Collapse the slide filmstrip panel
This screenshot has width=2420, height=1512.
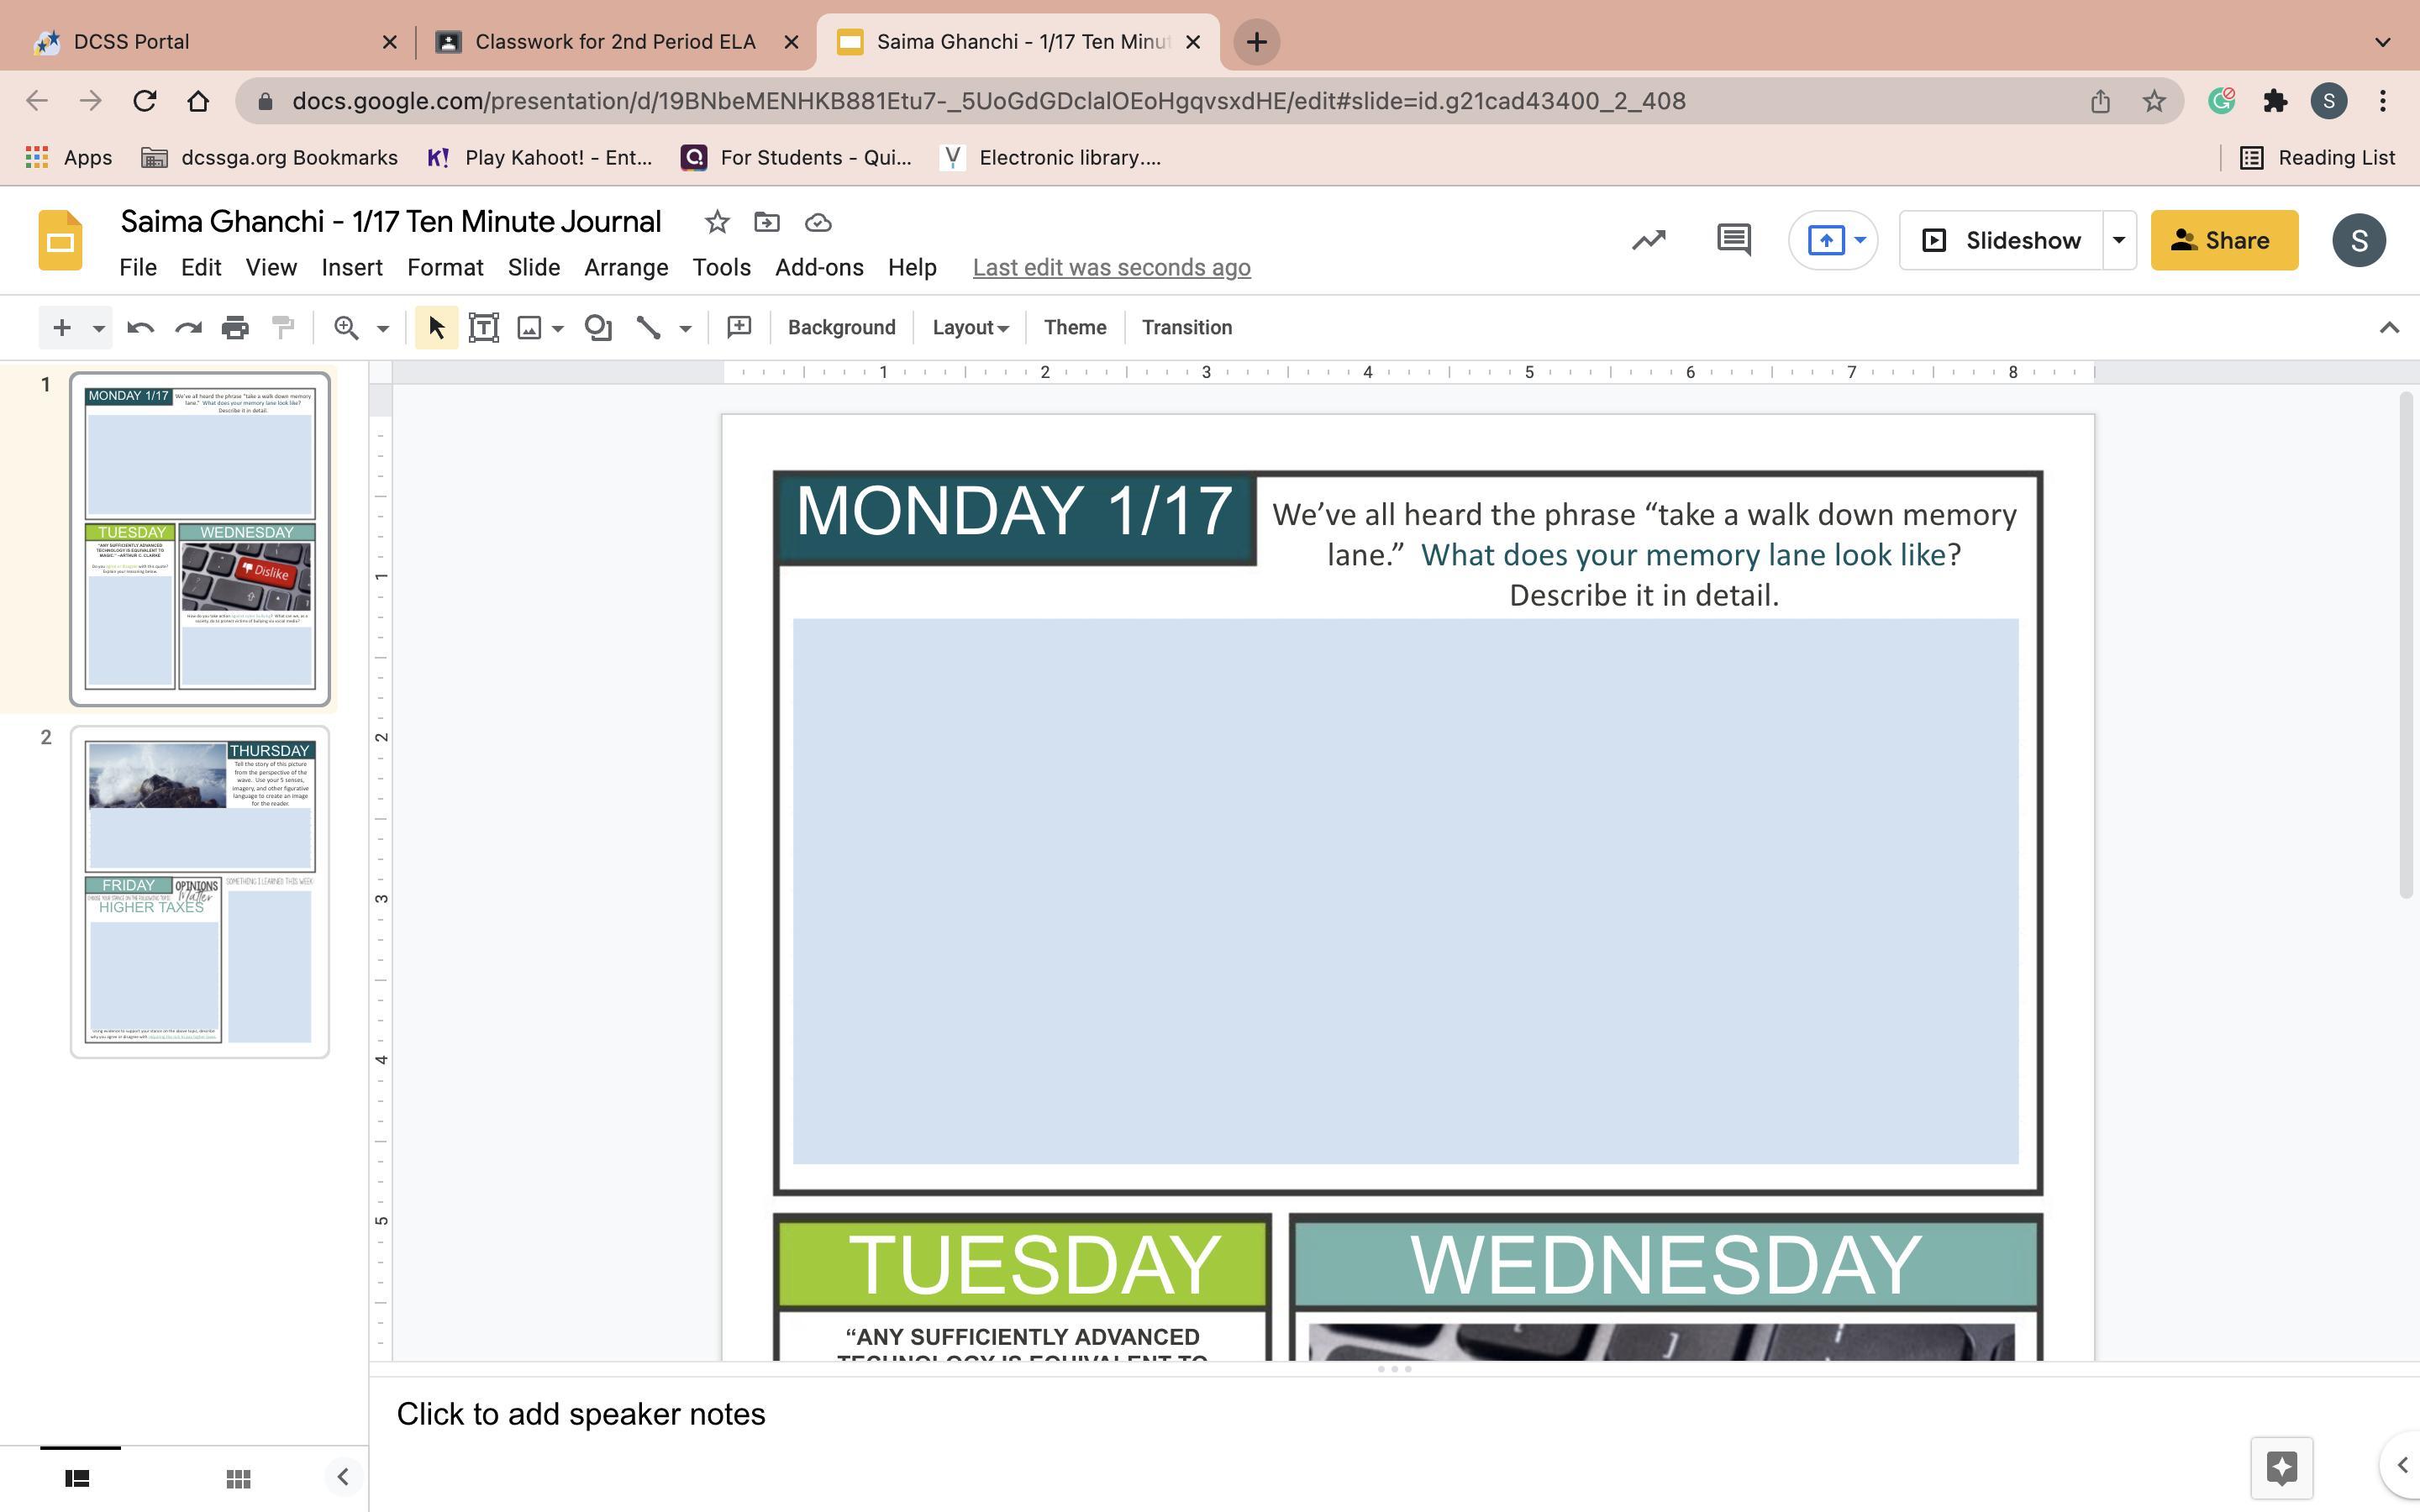[x=342, y=1477]
